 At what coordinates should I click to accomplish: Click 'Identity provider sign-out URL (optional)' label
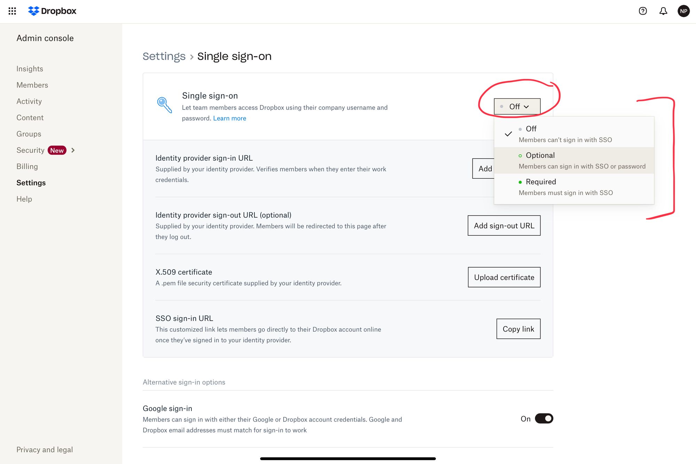(223, 215)
